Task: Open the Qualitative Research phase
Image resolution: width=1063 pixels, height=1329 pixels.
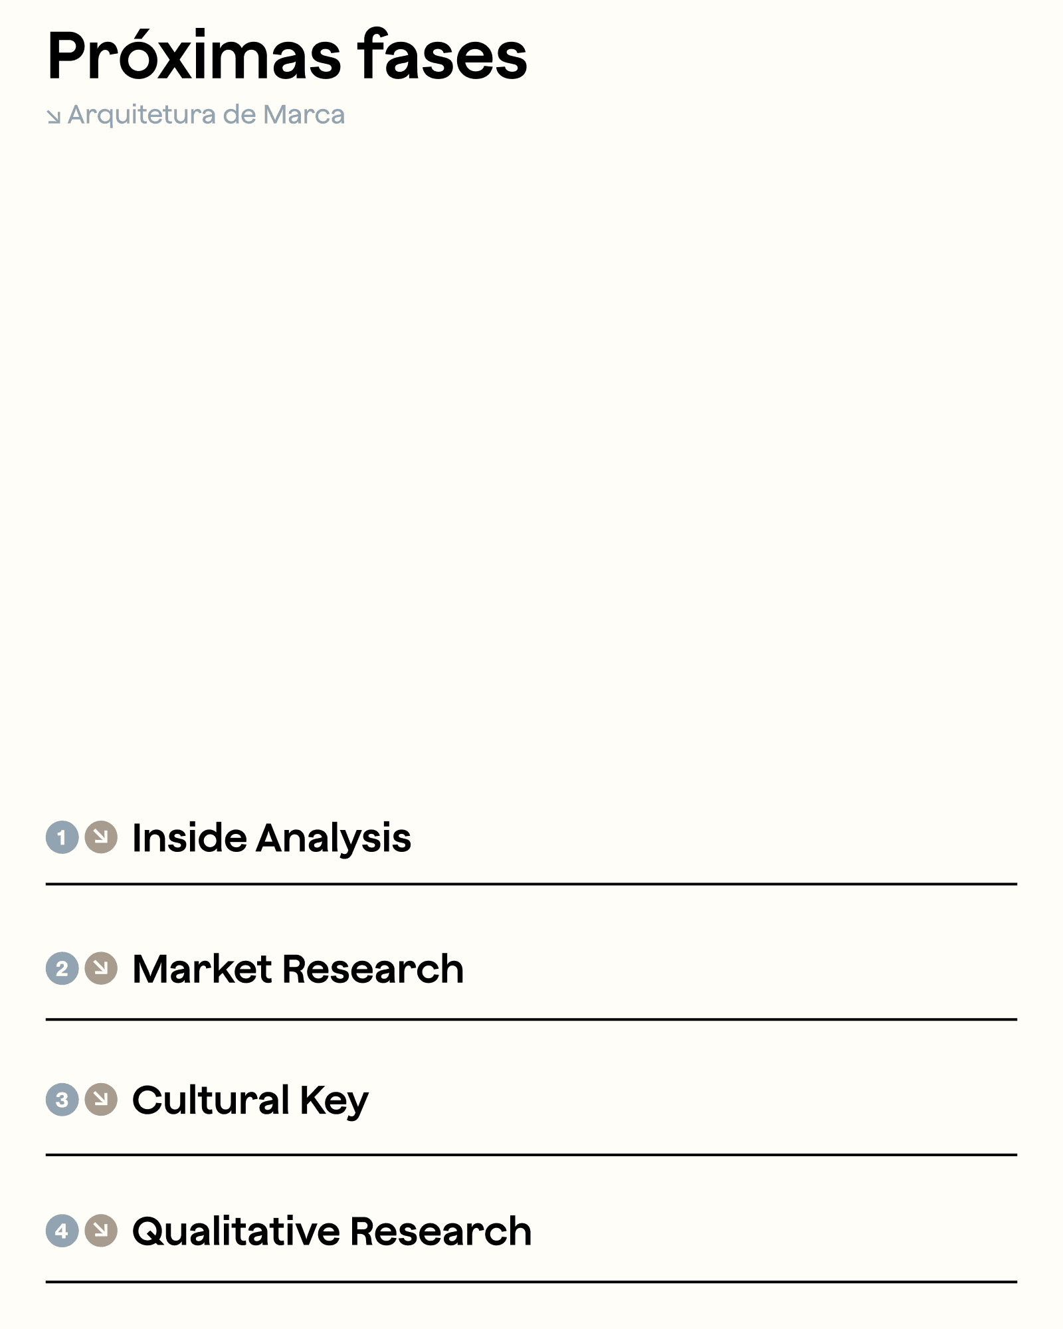Action: click(332, 1231)
